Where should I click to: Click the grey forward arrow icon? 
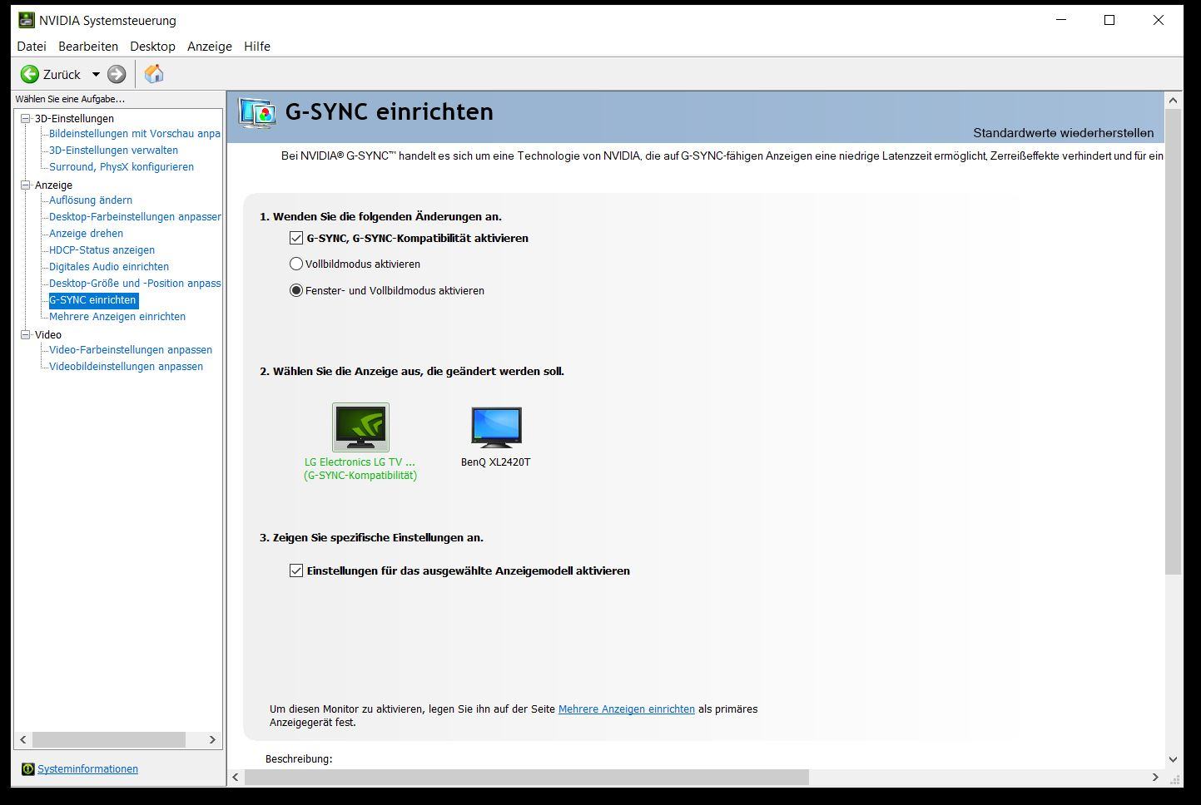click(x=117, y=74)
